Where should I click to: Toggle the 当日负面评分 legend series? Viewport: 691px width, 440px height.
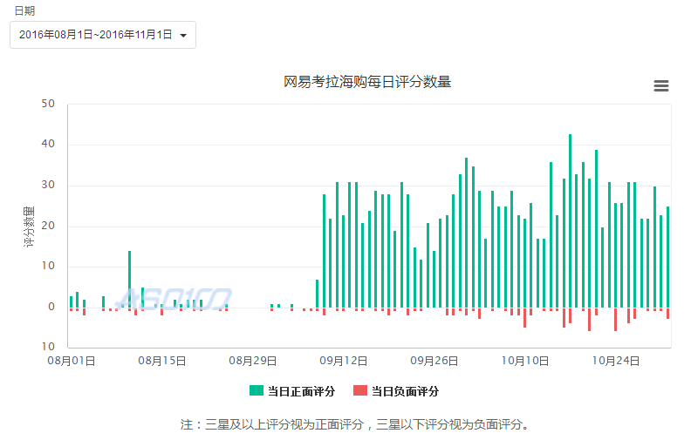396,390
